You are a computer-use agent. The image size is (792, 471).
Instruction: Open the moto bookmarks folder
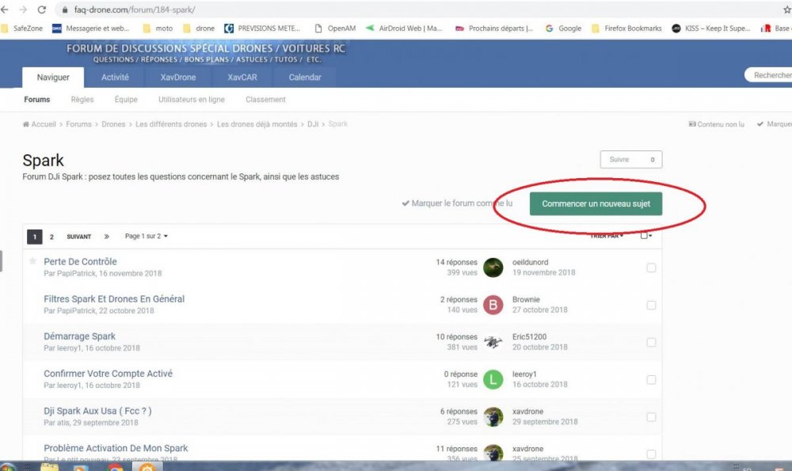(x=158, y=28)
